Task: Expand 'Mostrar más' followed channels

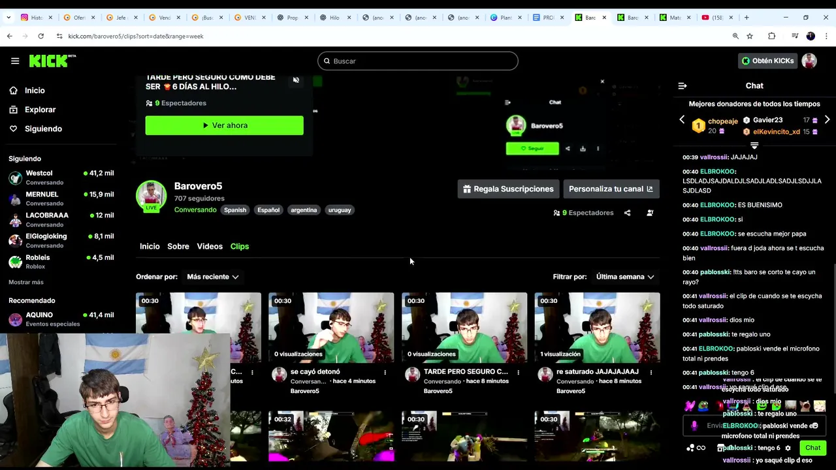Action: click(x=26, y=282)
